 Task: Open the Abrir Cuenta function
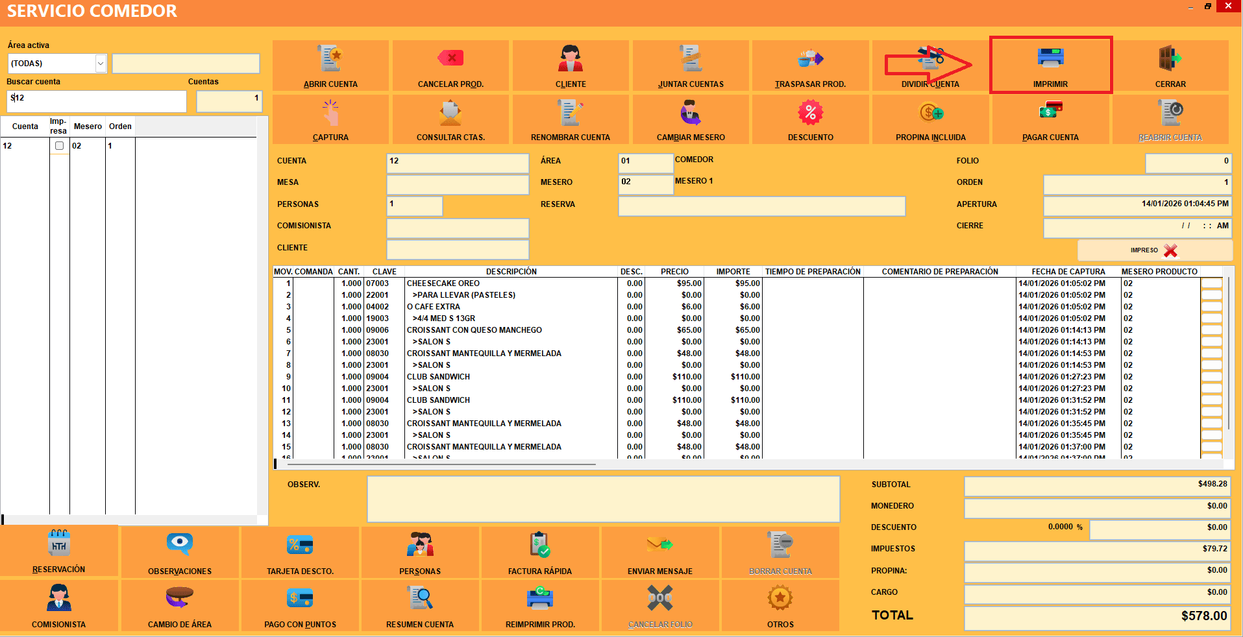330,59
